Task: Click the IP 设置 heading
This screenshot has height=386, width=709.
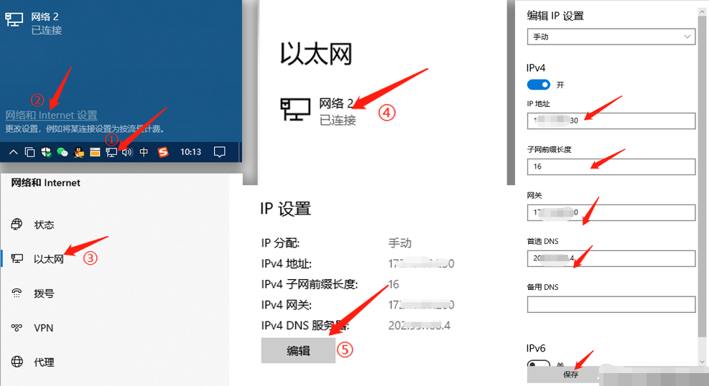Action: point(286,209)
